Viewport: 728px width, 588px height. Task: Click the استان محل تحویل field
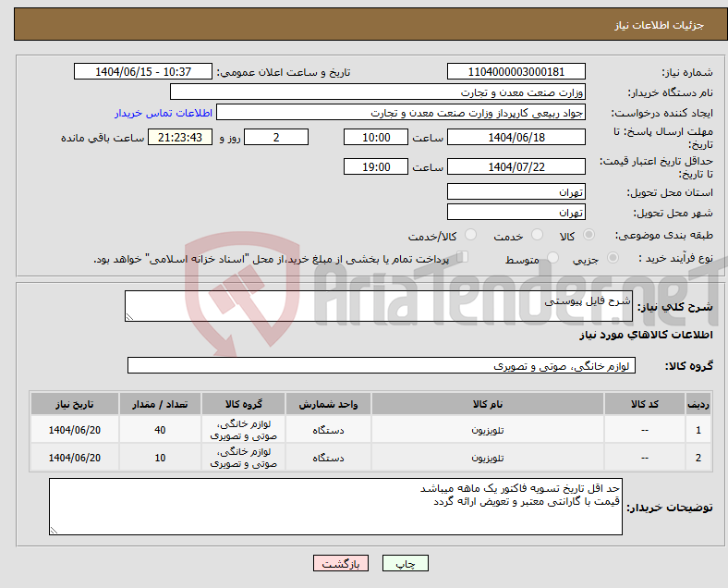click(x=516, y=191)
